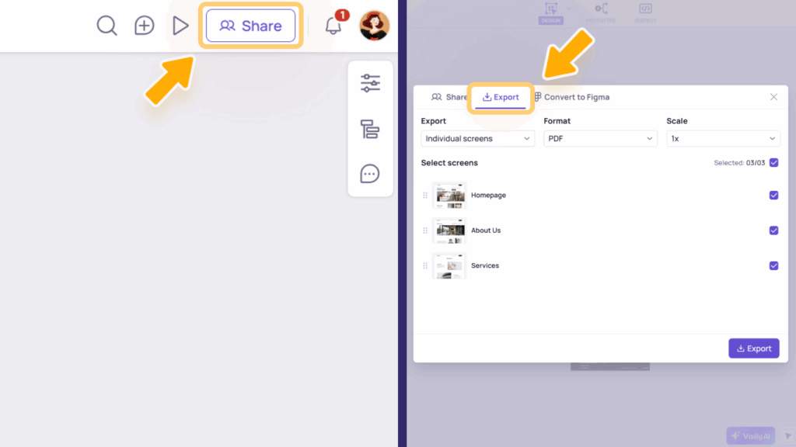Expand the Individual screens export dropdown
This screenshot has width=796, height=447.
click(477, 138)
